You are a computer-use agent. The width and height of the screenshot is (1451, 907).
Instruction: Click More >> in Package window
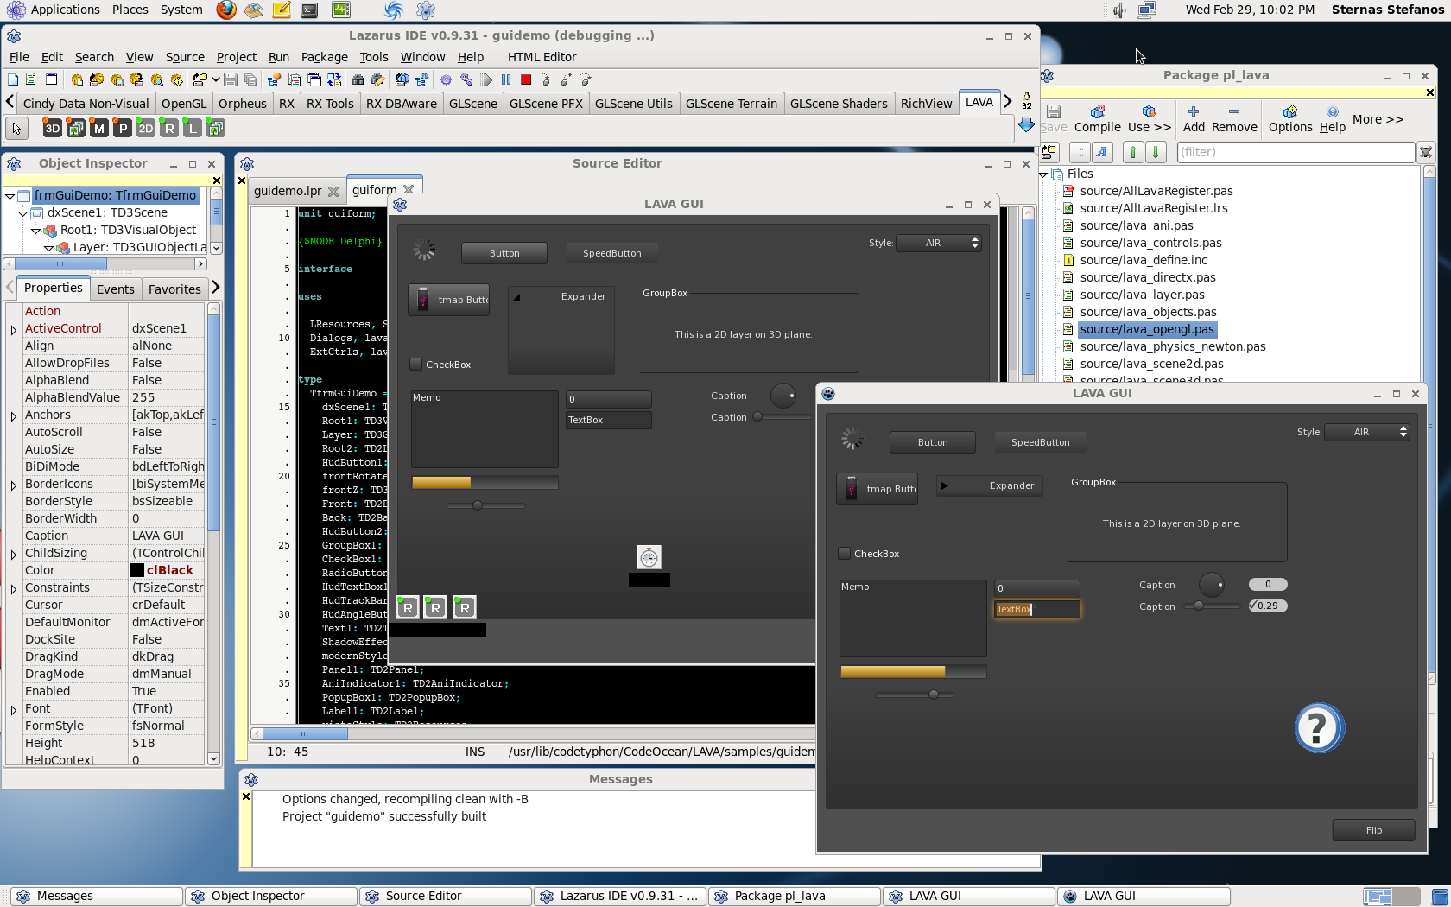tap(1378, 119)
